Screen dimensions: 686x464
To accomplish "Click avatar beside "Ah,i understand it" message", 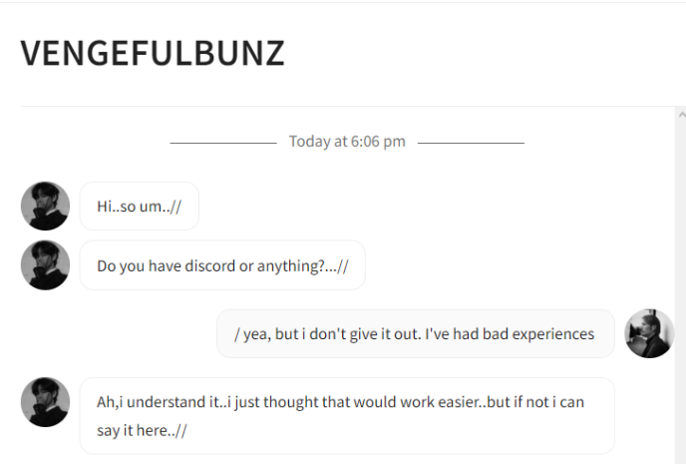I will (46, 402).
